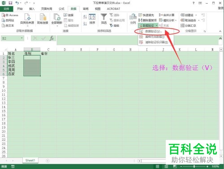The height and width of the screenshot is (169, 224).
Task: Click 分类汇总 (Subtotal) icon
Action: pyautogui.click(x=182, y=25)
